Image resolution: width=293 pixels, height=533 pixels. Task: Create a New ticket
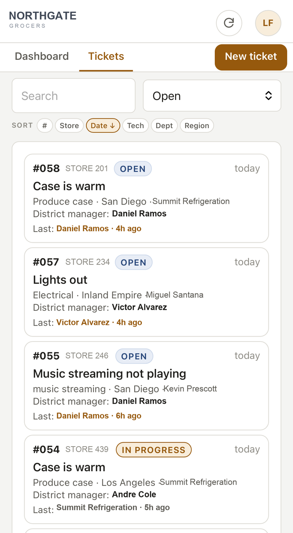(251, 57)
